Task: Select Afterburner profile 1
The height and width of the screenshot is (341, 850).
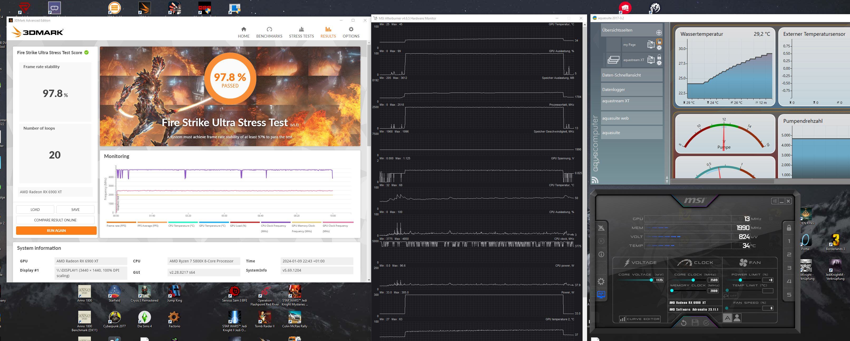Action: coord(789,241)
